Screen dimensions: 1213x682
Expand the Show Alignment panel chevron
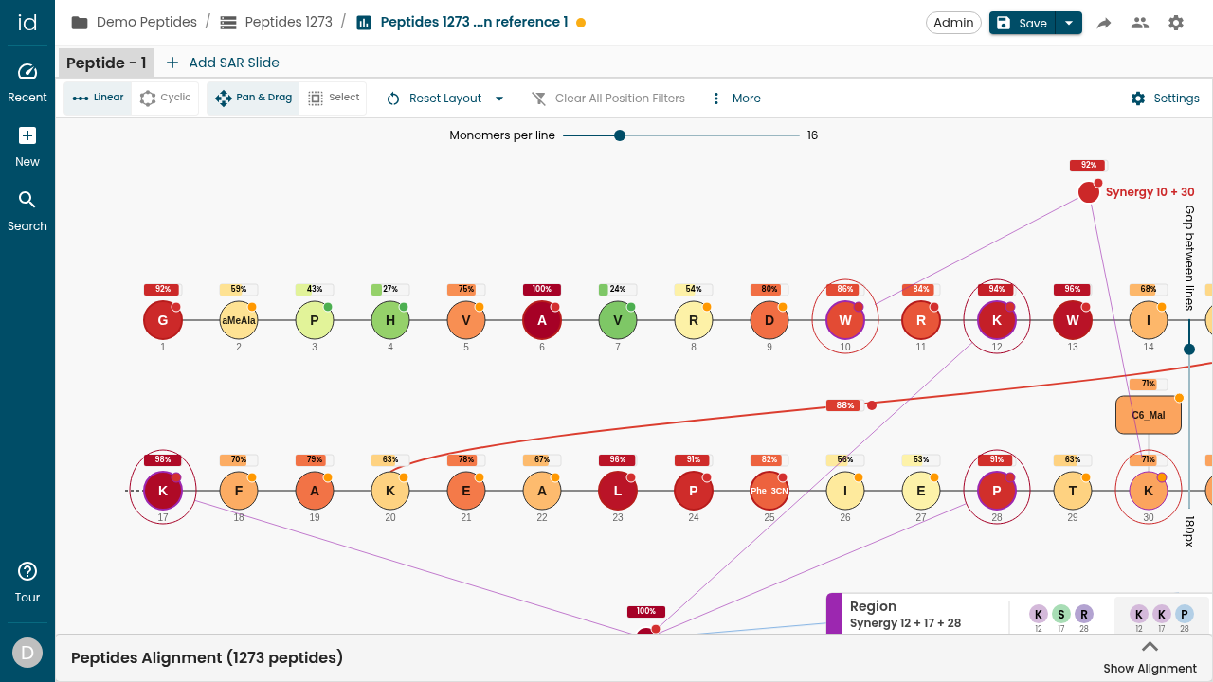[x=1150, y=647]
